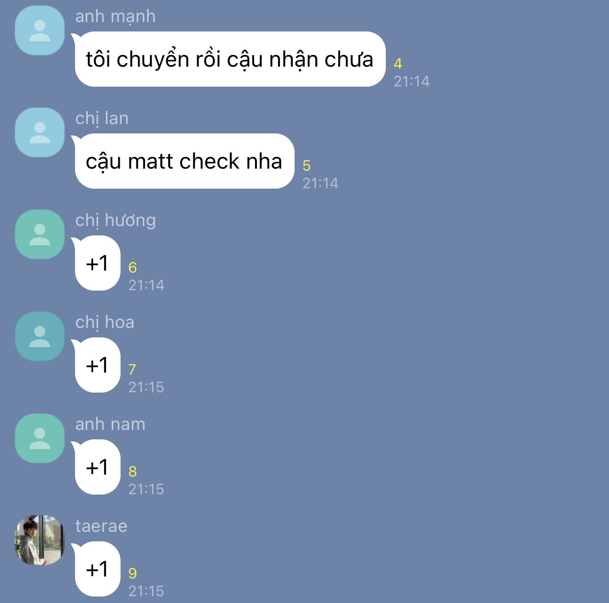
Task: Click the chị hoa sender name
Action: [x=105, y=323]
